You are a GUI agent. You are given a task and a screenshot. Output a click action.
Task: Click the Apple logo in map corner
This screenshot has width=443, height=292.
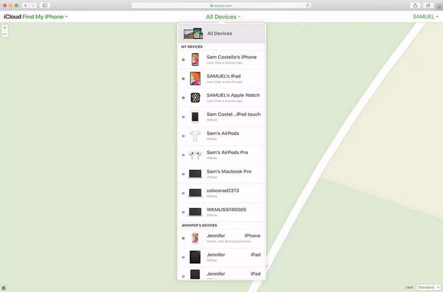(x=4, y=288)
